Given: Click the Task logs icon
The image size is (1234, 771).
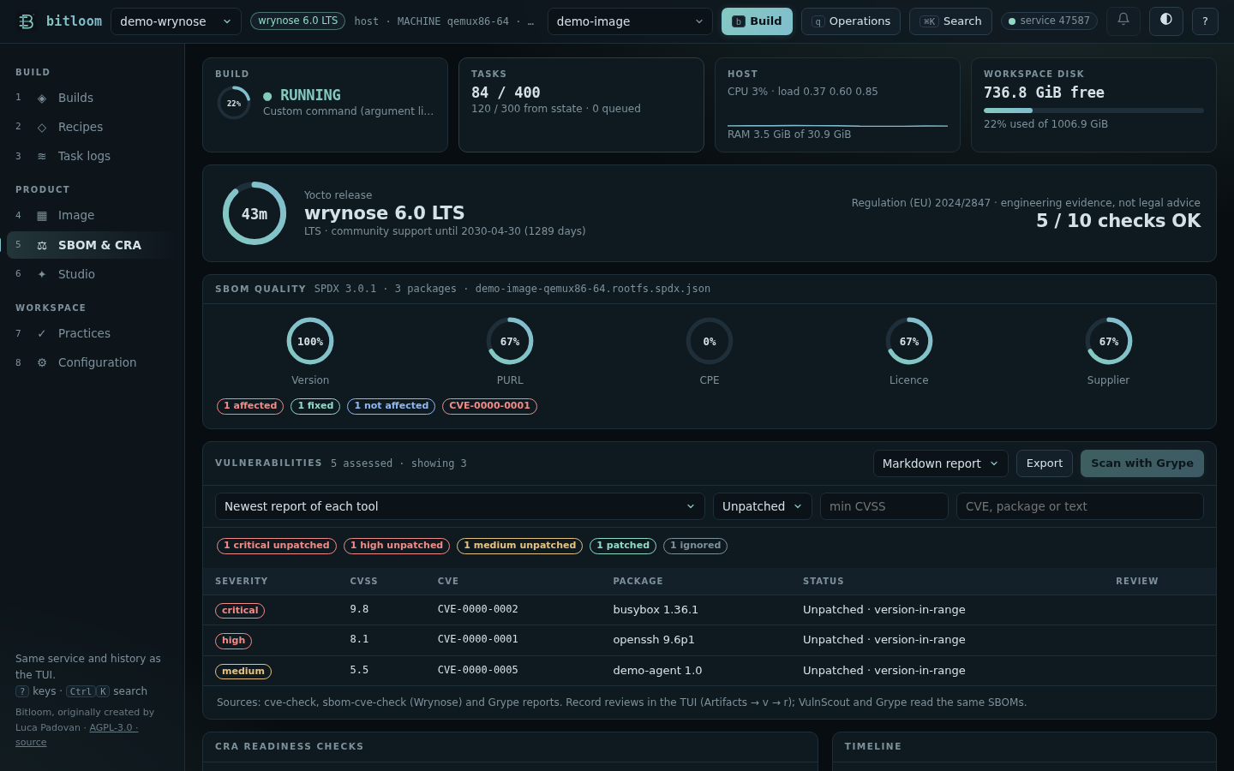Looking at the screenshot, I should click(42, 157).
